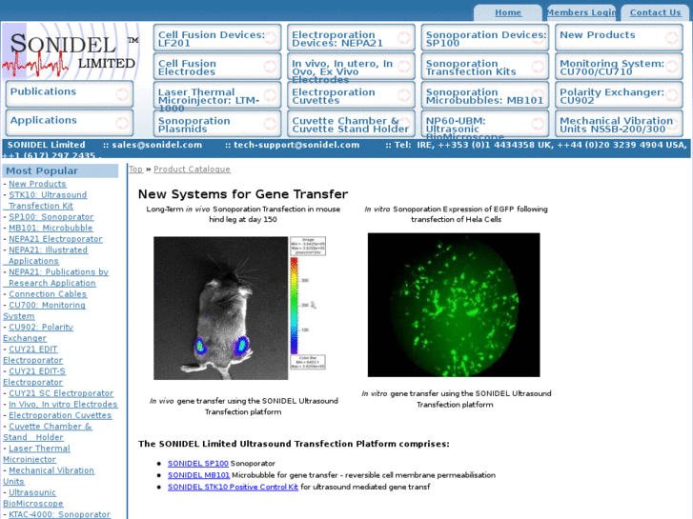Open Sonoporation Transfection Kits menu
693x519 pixels.
pyautogui.click(x=485, y=67)
